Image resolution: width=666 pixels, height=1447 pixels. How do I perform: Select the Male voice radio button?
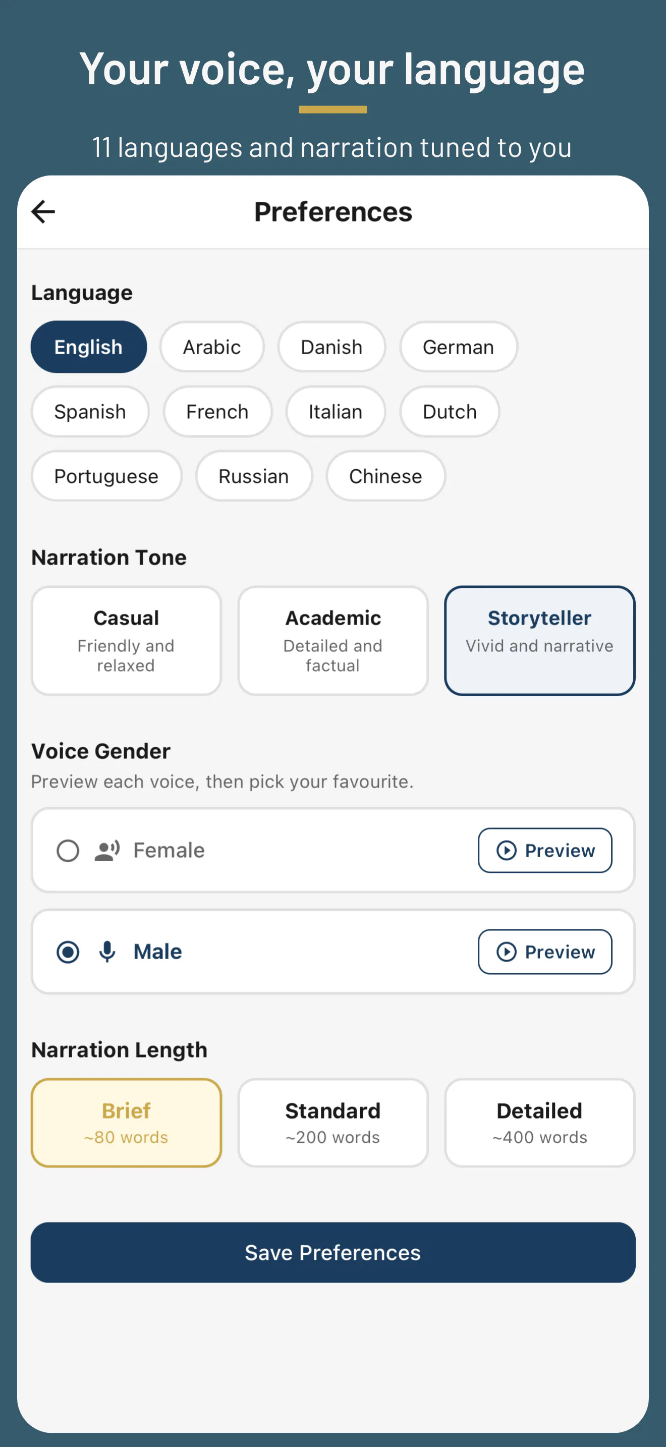coord(68,952)
